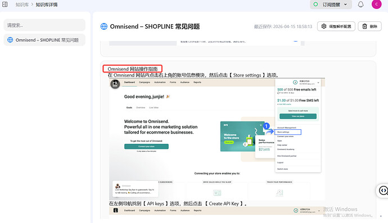Image resolution: width=388 pixels, height=223 pixels.
Task: Click the 删除 delete button
Action: (369, 26)
